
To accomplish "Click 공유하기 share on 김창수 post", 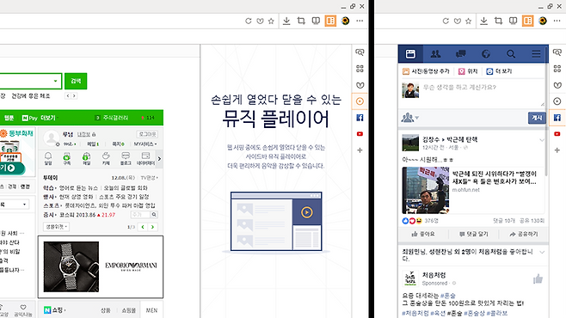I will (523, 234).
